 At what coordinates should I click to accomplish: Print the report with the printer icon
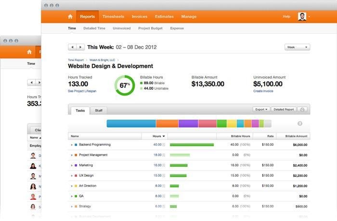(302, 110)
